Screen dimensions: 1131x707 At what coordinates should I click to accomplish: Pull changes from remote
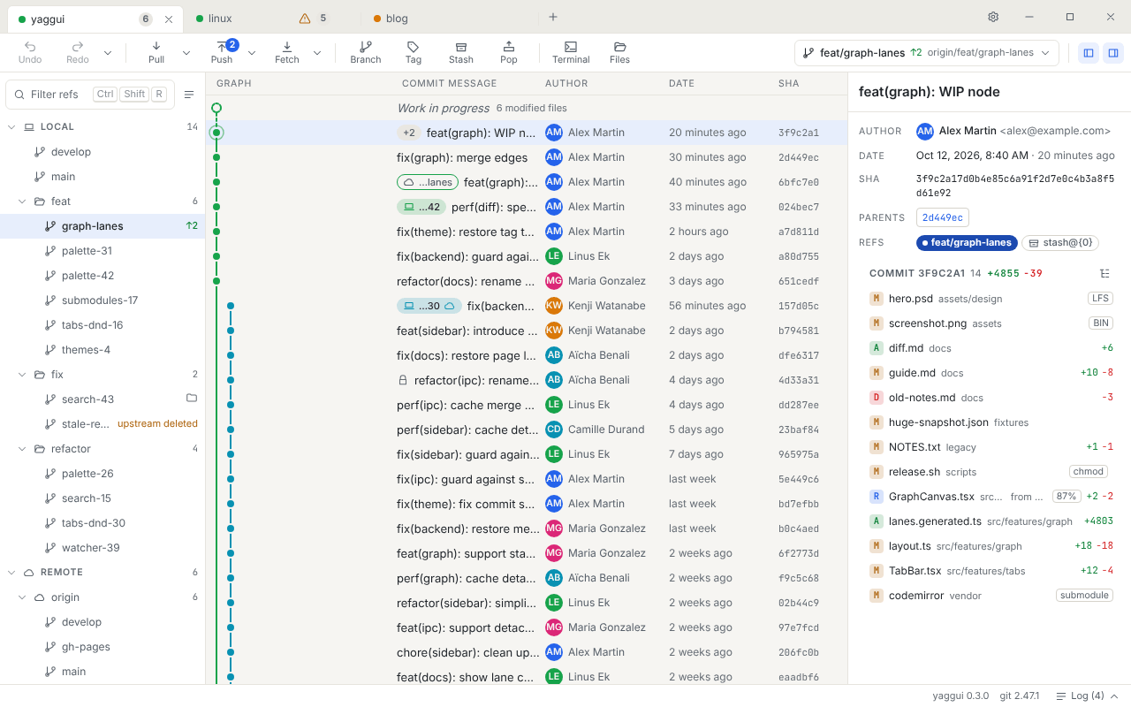click(156, 52)
